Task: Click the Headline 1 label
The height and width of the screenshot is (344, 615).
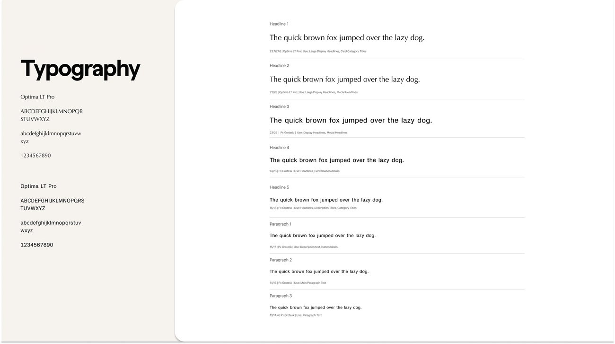Action: [x=279, y=24]
